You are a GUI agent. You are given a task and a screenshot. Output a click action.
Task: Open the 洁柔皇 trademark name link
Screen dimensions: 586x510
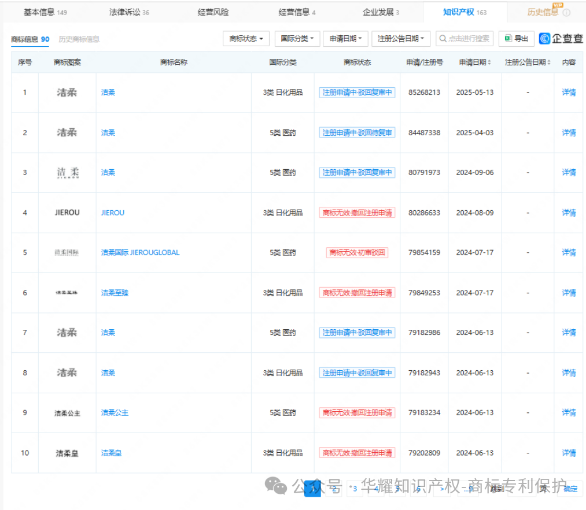(111, 453)
